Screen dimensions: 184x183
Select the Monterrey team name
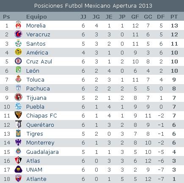[x=40, y=143]
